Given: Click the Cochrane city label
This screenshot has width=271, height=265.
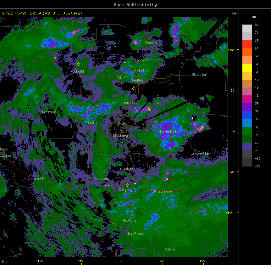Looking at the screenshot, I should pyautogui.click(x=101, y=179).
